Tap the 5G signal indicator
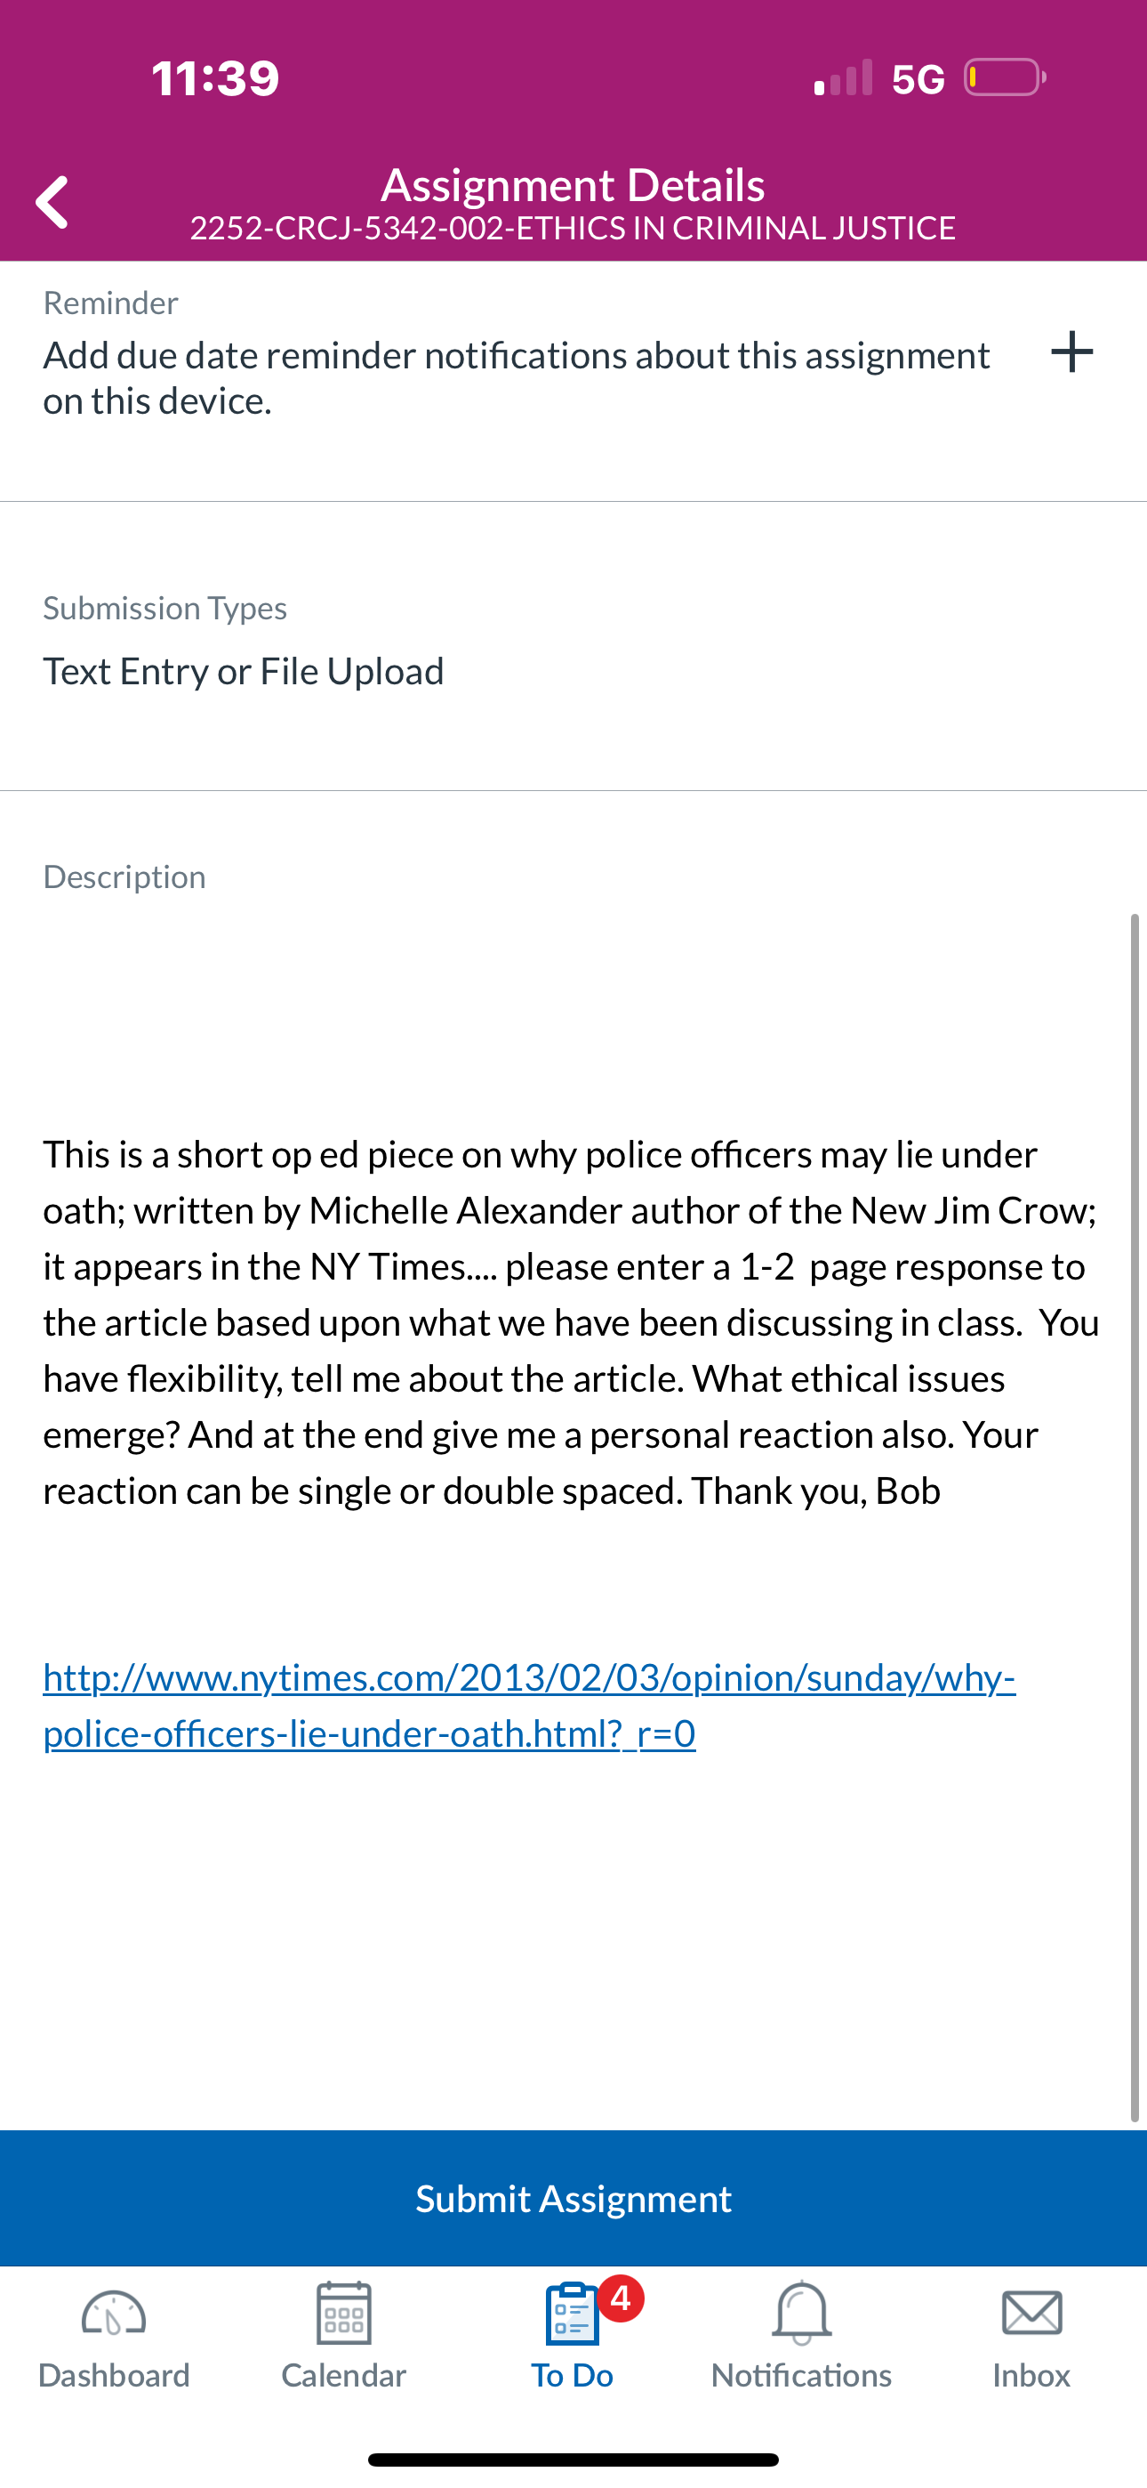1147x2488 pixels. tap(918, 79)
